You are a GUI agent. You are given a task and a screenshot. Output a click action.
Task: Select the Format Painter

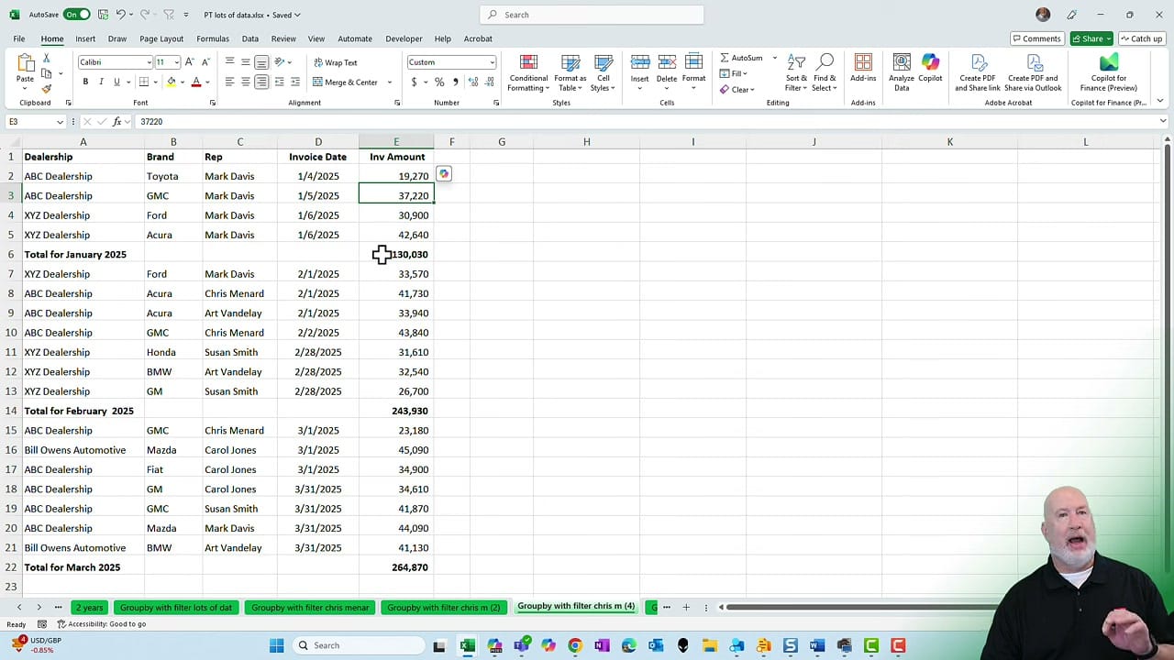coord(46,87)
